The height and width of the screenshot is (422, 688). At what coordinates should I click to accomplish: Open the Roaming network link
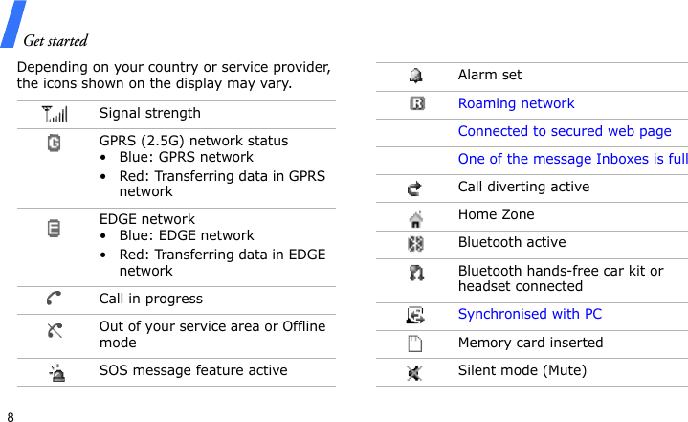pos(516,103)
